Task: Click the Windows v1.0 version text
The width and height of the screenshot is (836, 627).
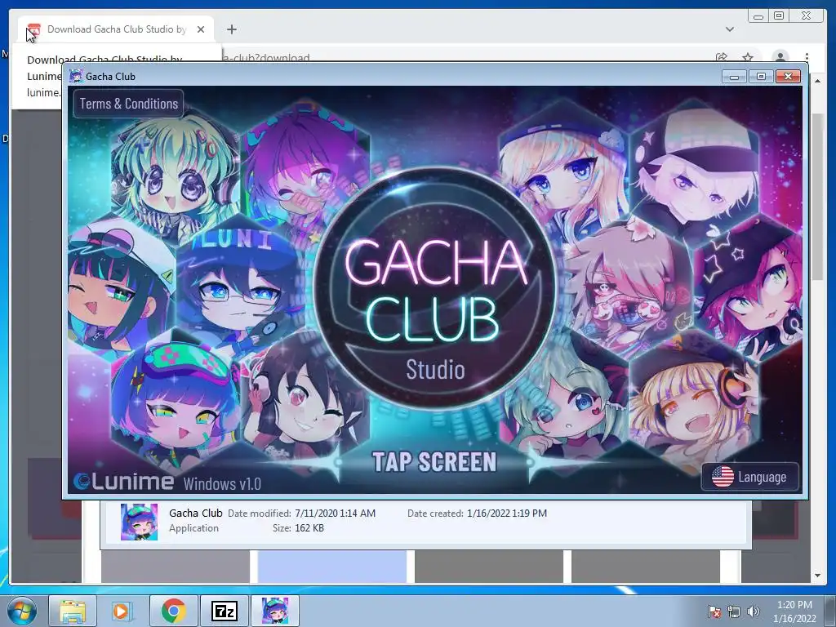Action: pos(222,483)
